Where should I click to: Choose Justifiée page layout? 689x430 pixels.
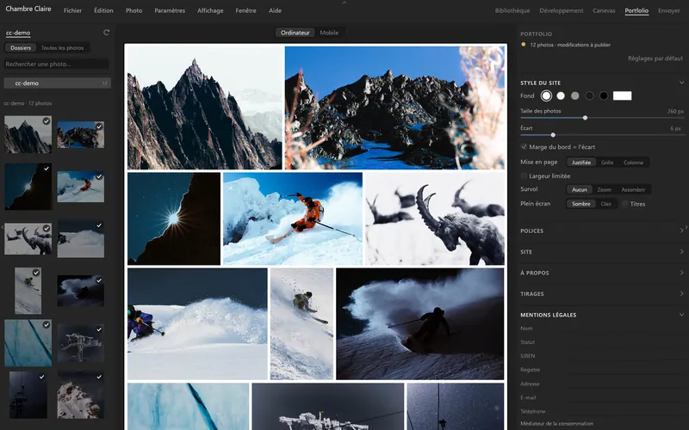580,163
